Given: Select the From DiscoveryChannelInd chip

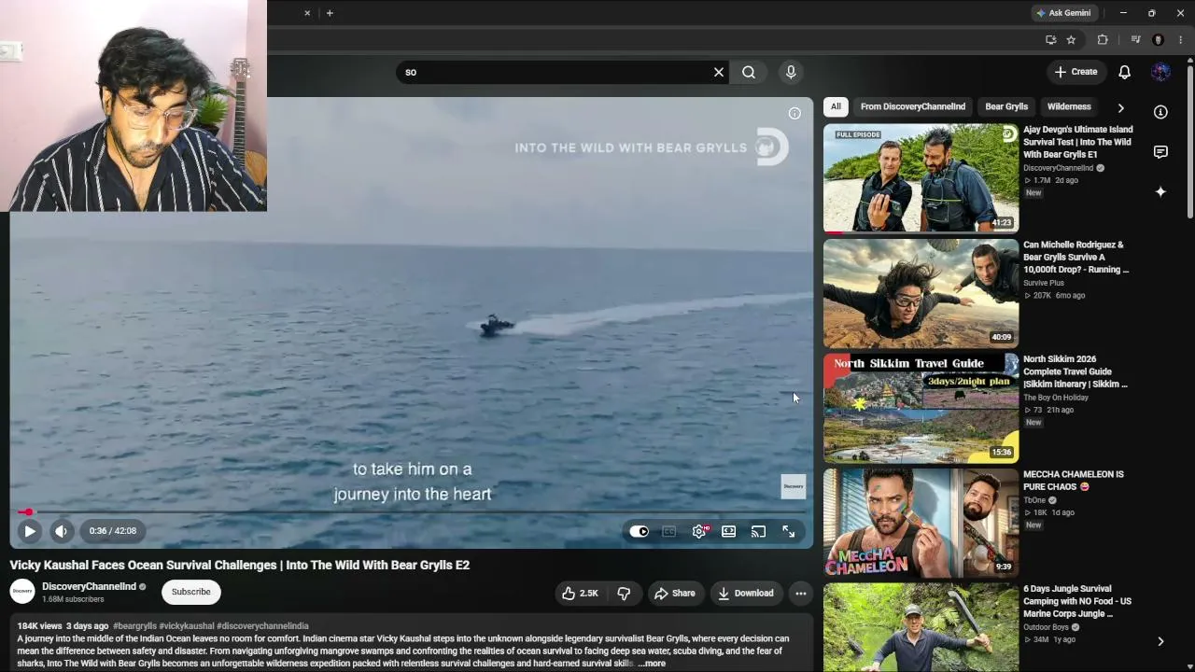Looking at the screenshot, I should [913, 106].
